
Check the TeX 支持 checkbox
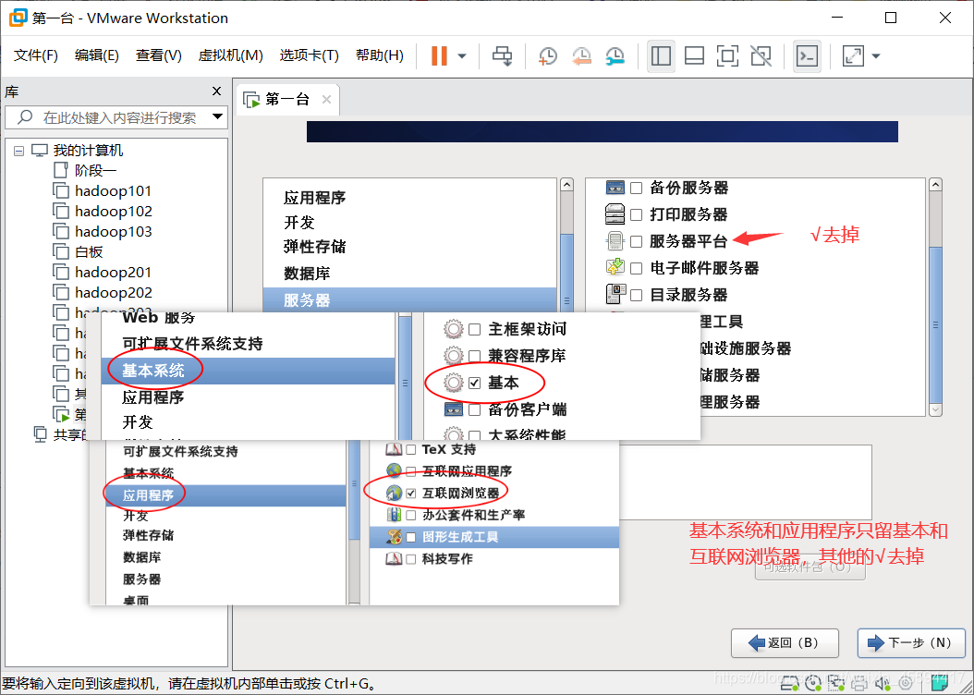(x=410, y=450)
